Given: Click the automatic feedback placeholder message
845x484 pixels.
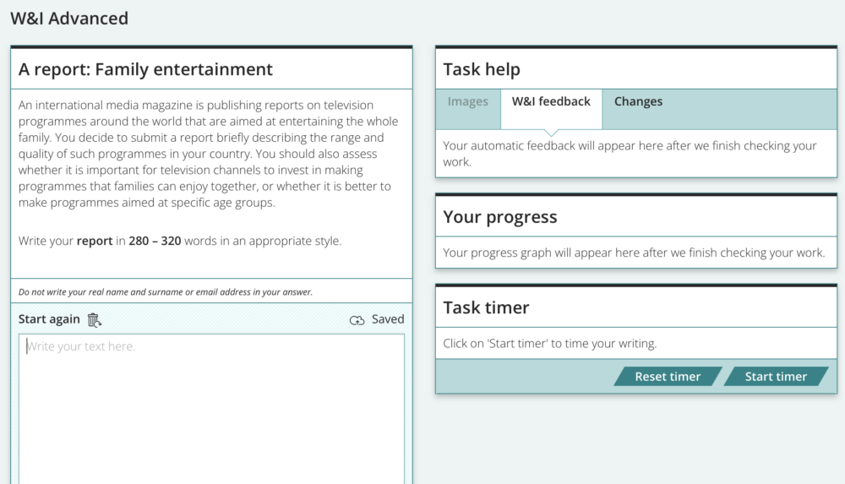Looking at the screenshot, I should pyautogui.click(x=630, y=153).
